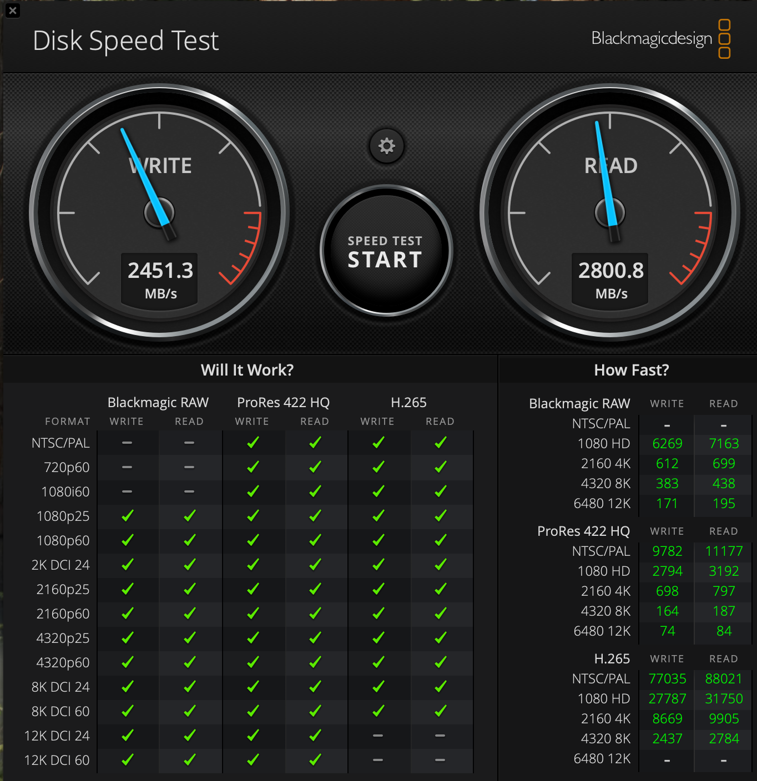Viewport: 757px width, 781px height.
Task: Click ProRes 422 HQ write checkmark for 1080p60
Action: tap(253, 540)
